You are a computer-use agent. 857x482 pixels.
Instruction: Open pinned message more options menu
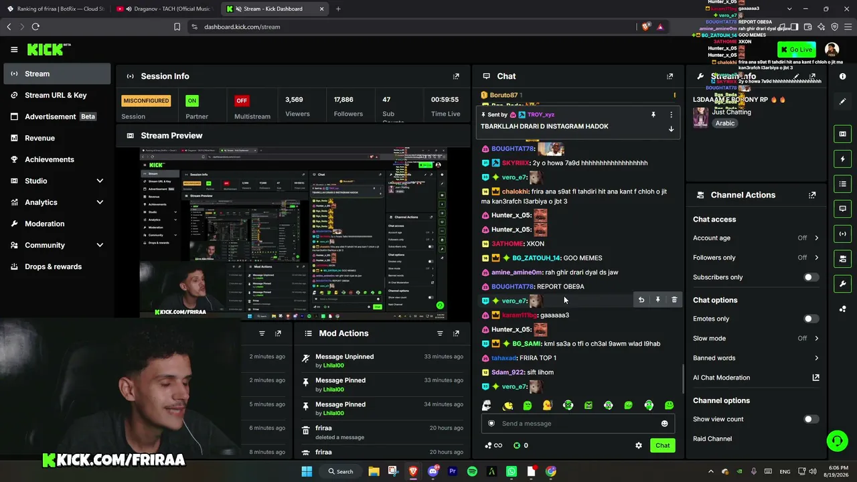click(x=671, y=114)
